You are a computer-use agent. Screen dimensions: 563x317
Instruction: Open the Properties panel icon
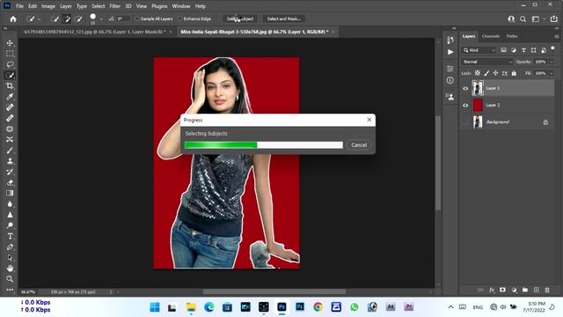(450, 69)
